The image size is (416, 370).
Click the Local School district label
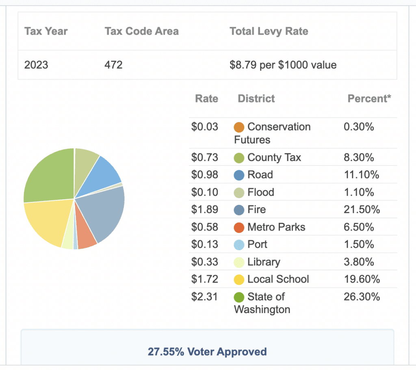(x=278, y=279)
